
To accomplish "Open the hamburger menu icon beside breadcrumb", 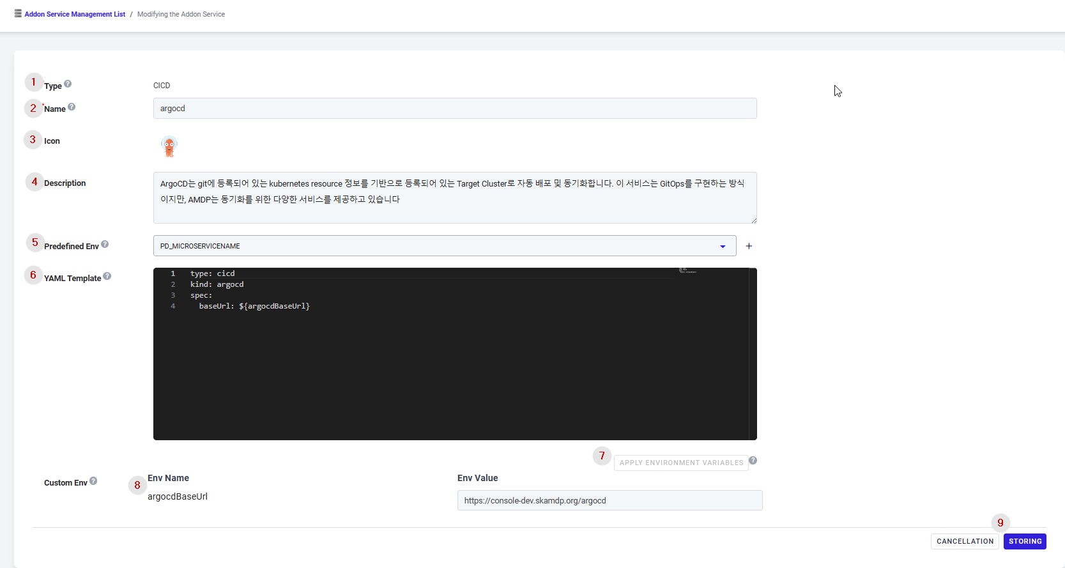I will [18, 13].
